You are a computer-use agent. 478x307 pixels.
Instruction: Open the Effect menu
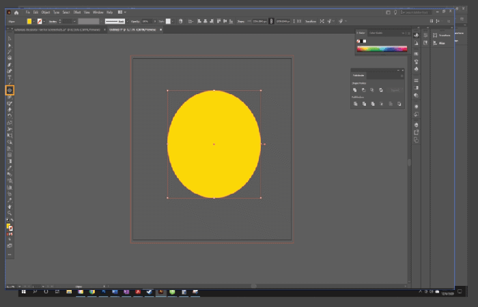coord(76,12)
